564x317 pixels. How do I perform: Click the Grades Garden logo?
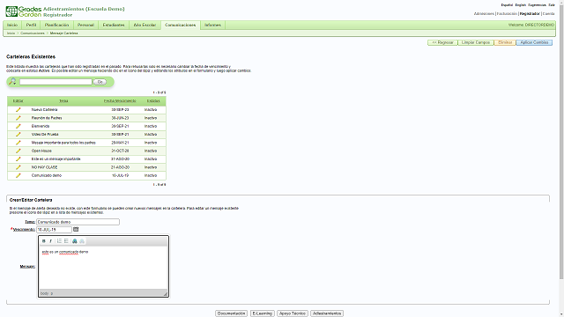coord(24,11)
